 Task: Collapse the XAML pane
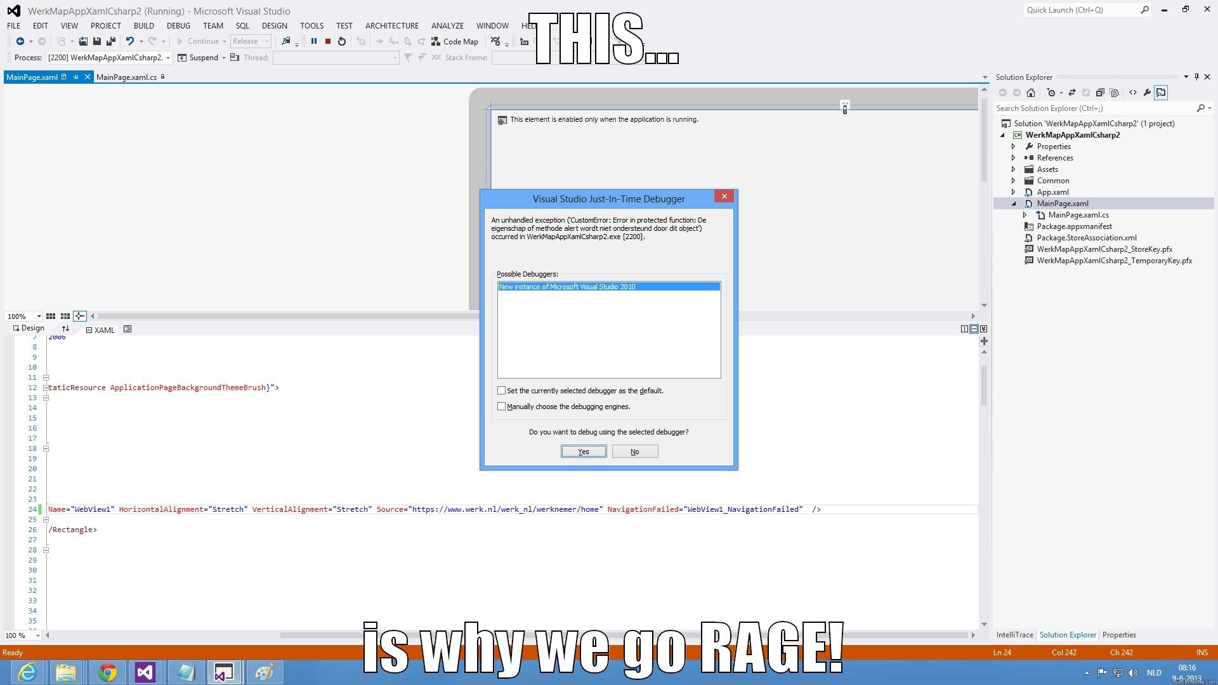[x=983, y=329]
